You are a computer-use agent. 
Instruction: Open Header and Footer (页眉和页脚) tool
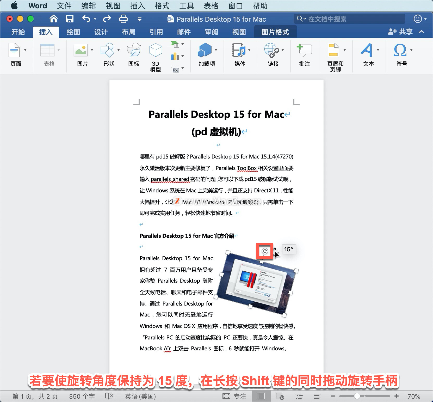pos(333,50)
